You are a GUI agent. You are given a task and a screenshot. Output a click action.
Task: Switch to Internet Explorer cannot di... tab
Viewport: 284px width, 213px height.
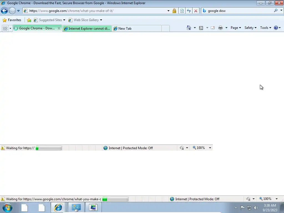(x=87, y=29)
